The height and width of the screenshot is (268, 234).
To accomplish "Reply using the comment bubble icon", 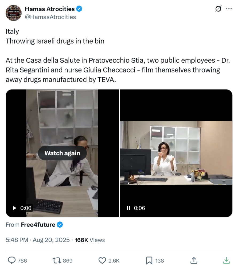I will (12, 260).
